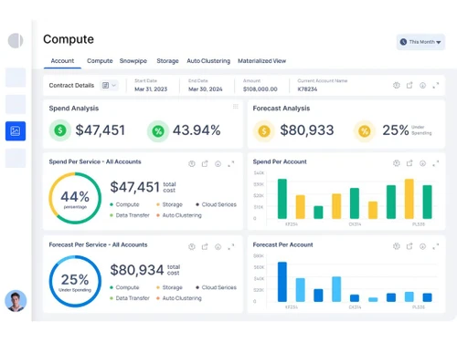Download the Spend Per Account chart
457x342 pixels.
[422, 163]
